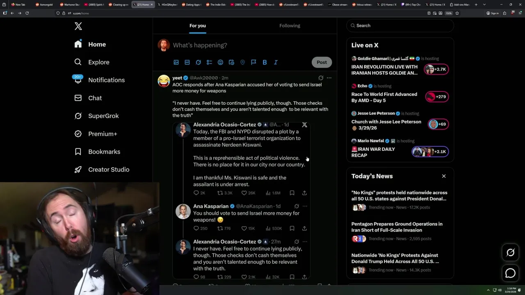
Task: Bookmark Ana Kasparian's reply
Action: (x=292, y=228)
